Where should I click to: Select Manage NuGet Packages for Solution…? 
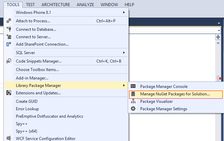coord(176,94)
